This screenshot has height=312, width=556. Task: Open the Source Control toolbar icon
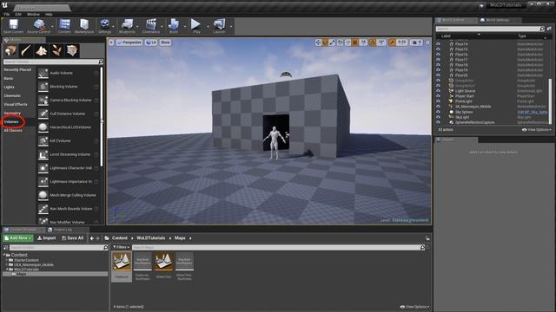38,26
